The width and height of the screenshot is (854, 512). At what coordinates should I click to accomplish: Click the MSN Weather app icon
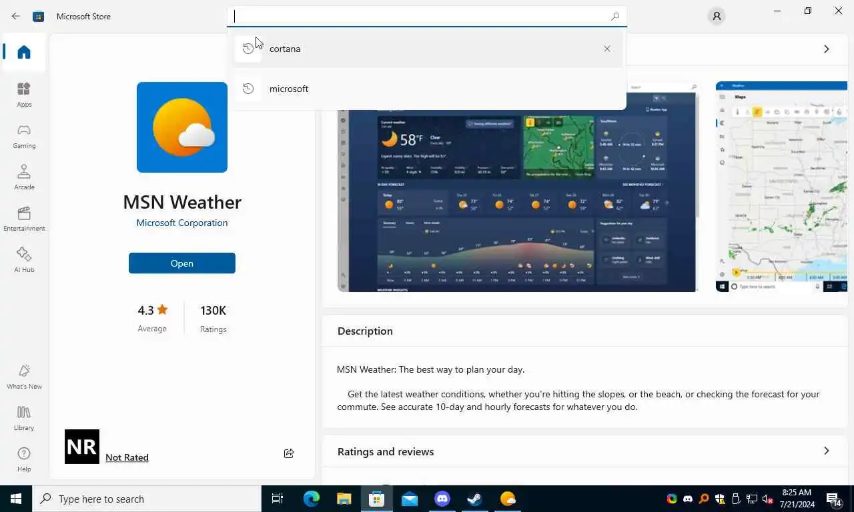(182, 127)
